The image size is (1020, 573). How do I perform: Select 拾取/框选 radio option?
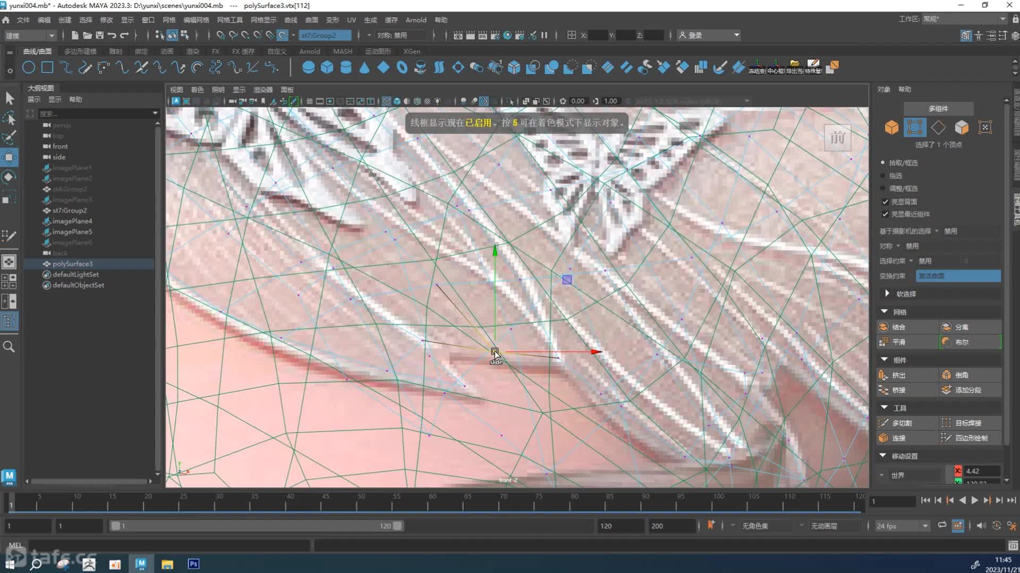883,162
